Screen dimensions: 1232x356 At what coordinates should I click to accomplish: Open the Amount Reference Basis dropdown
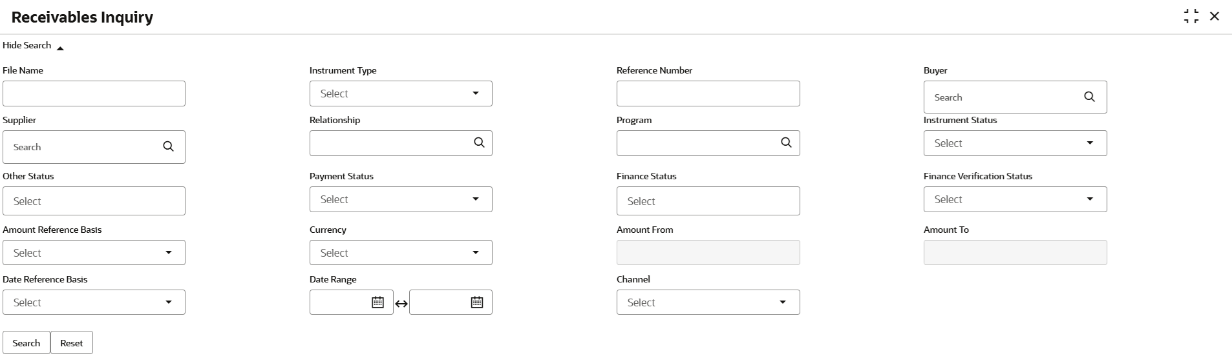click(94, 253)
